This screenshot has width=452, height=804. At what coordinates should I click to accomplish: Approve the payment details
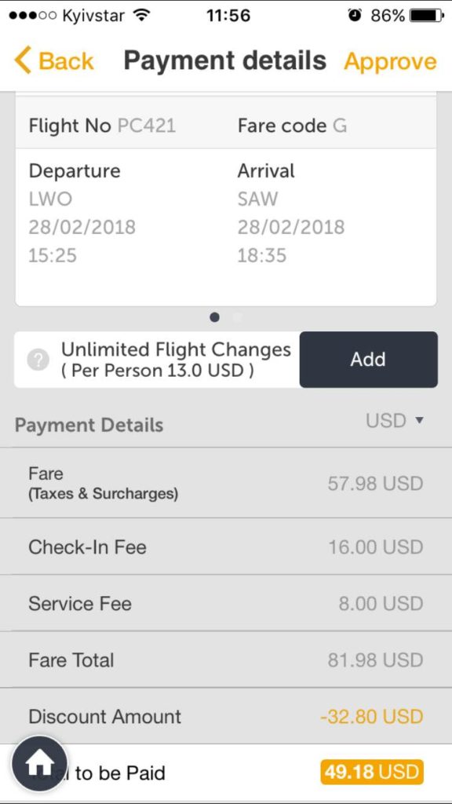(x=391, y=61)
